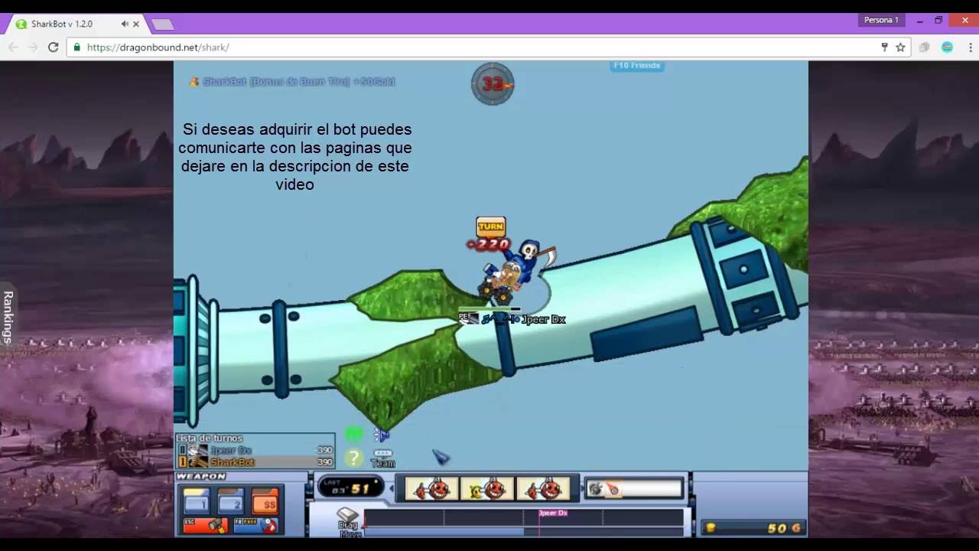Viewport: 979px width, 551px height.
Task: Click the gold counter showing 50 G
Action: [753, 528]
